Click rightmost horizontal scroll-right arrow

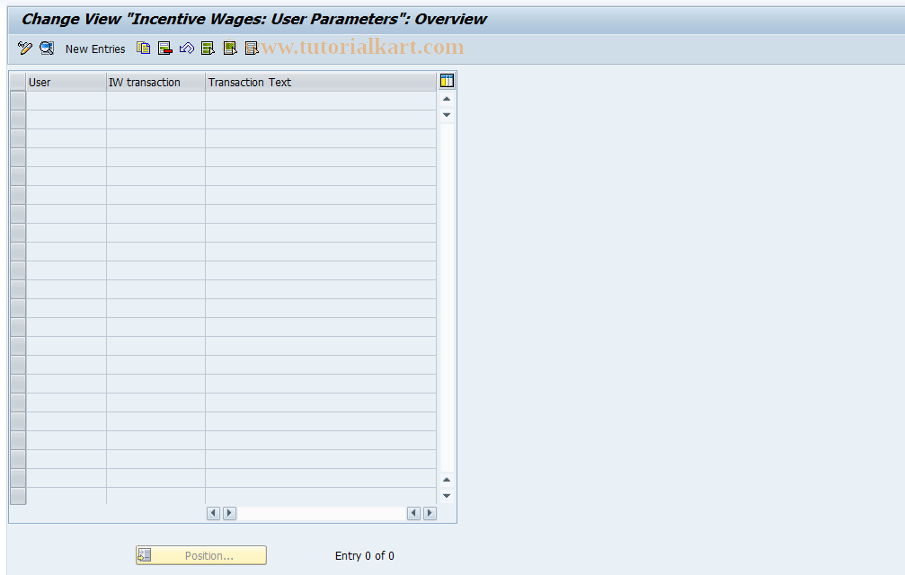tap(430, 513)
